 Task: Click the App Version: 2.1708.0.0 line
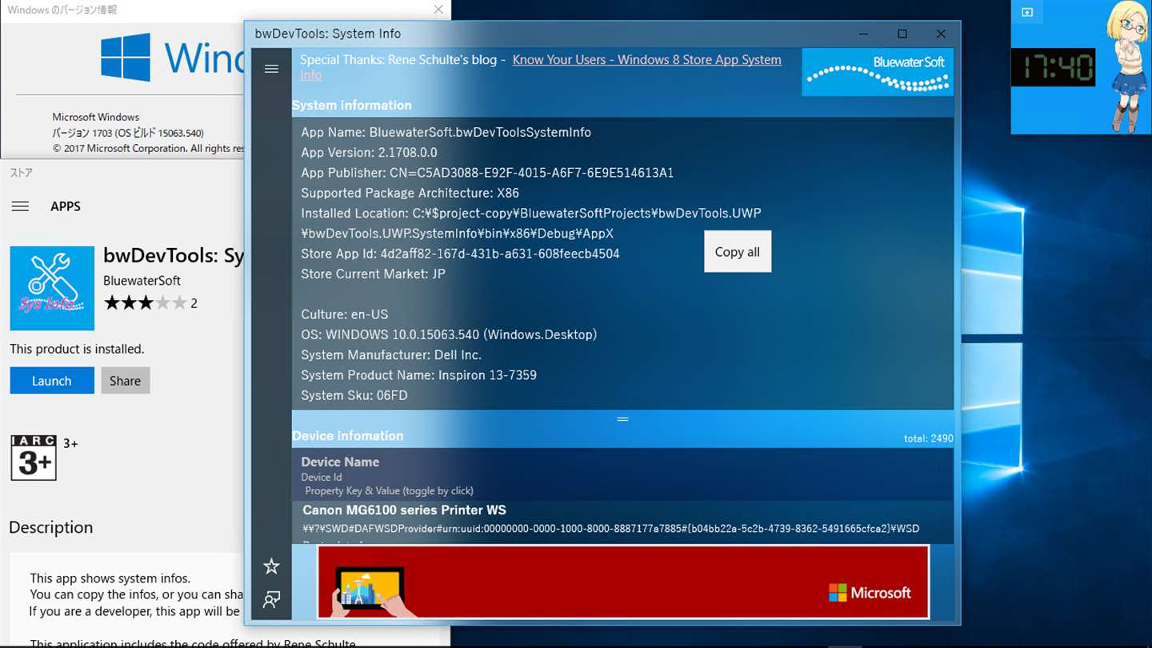[x=369, y=153]
